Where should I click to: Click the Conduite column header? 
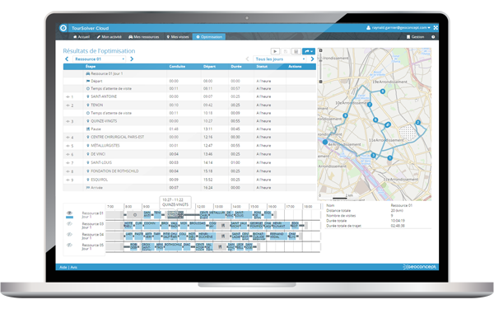[x=177, y=67]
